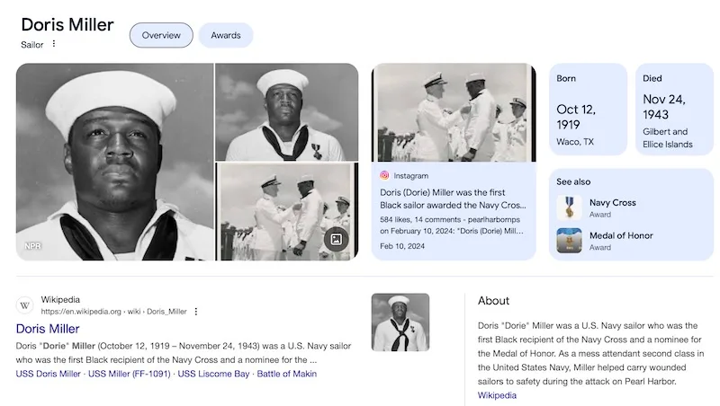Open the three-dot menu next to Wikipedia URL
Screen dimensions: 720x406
tap(196, 312)
